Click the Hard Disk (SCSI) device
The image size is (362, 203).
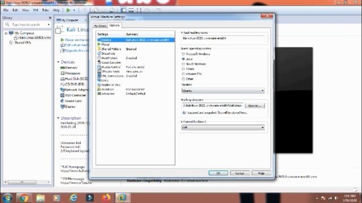coord(74,79)
